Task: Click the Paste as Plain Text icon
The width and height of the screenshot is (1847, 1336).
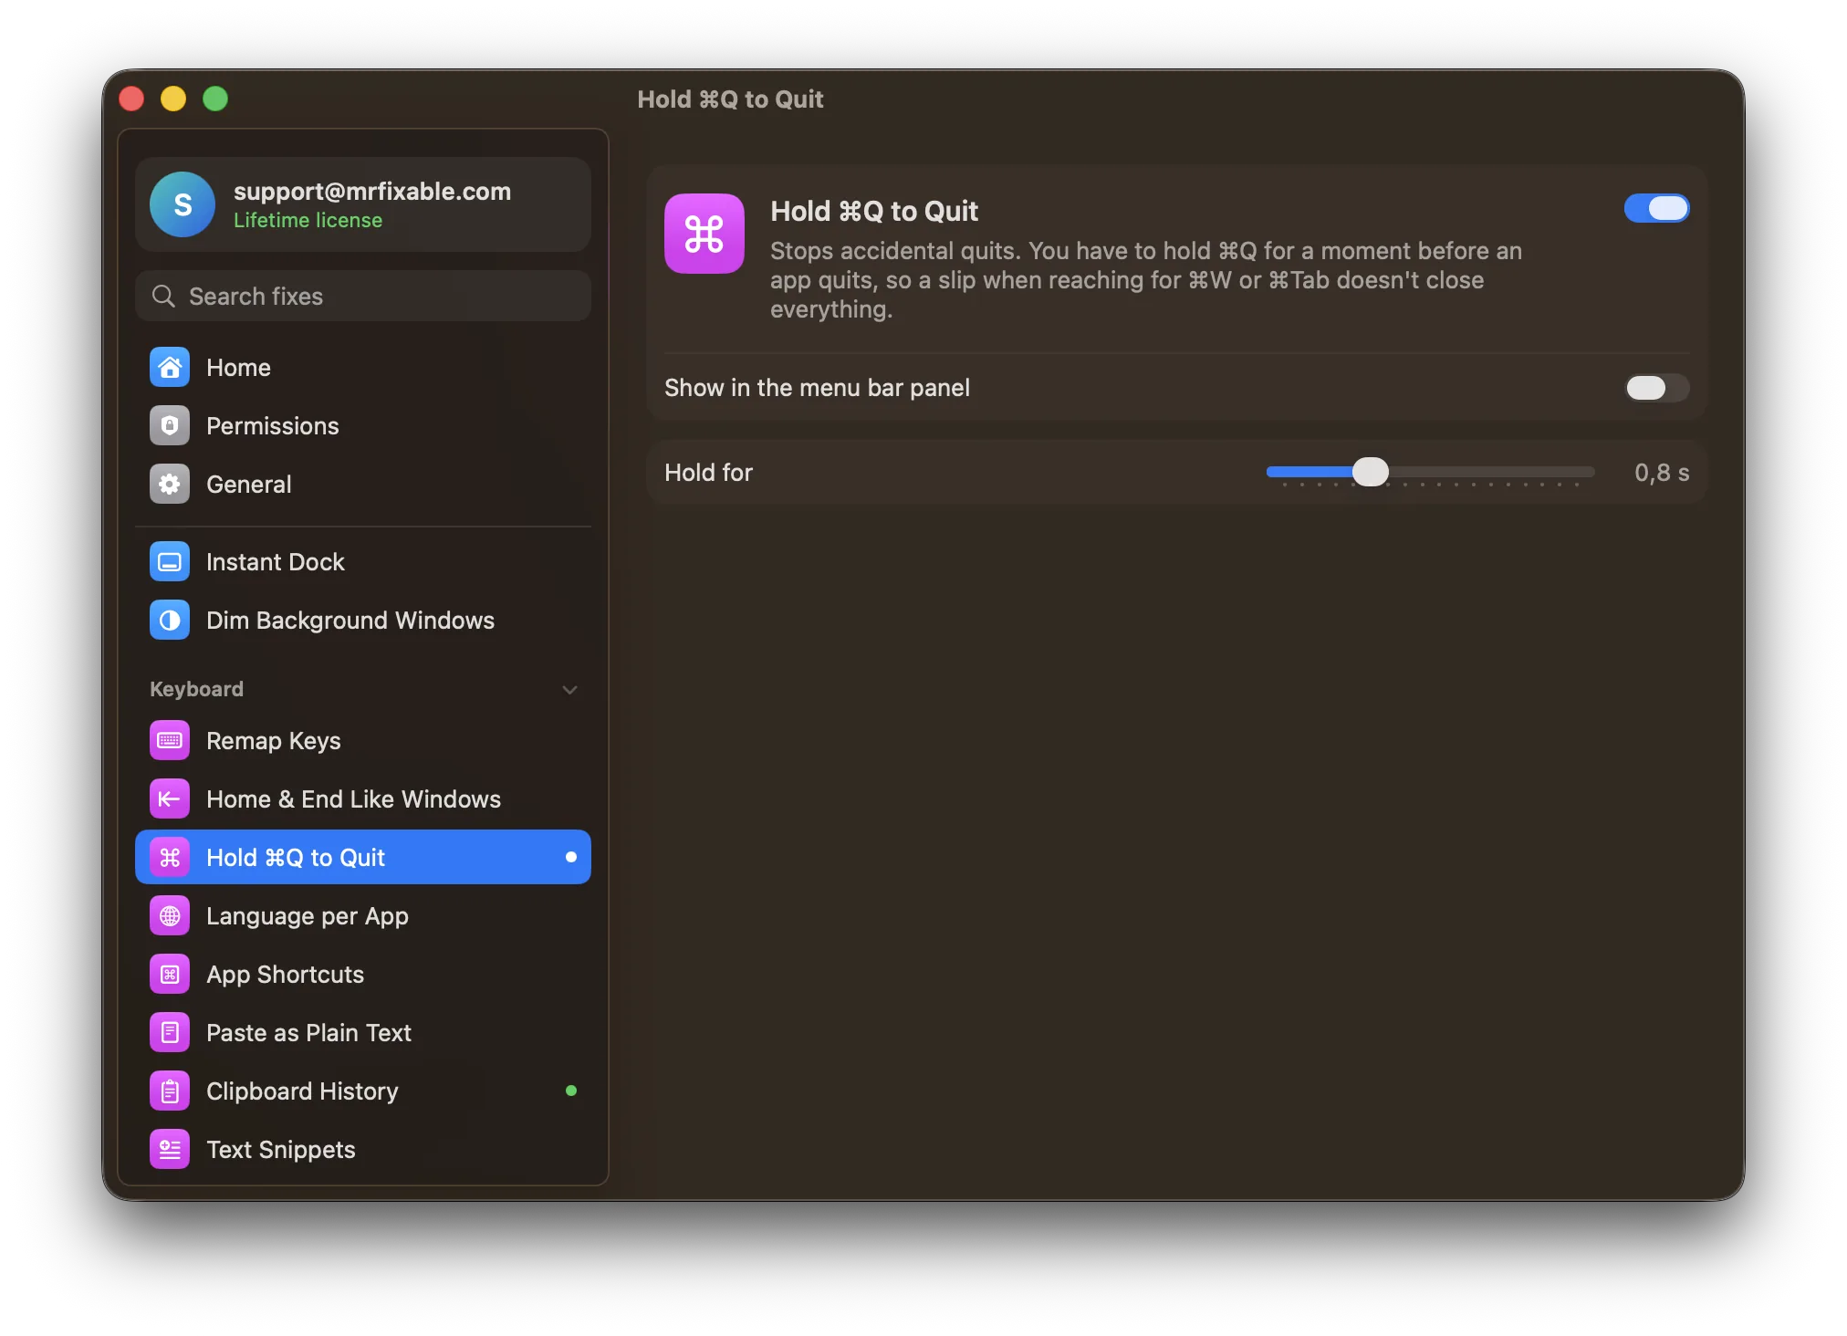Action: click(x=170, y=1033)
